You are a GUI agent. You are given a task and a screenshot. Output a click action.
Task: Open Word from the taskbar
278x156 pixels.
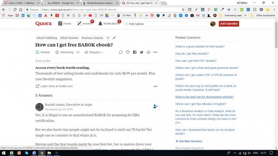tap(34, 153)
